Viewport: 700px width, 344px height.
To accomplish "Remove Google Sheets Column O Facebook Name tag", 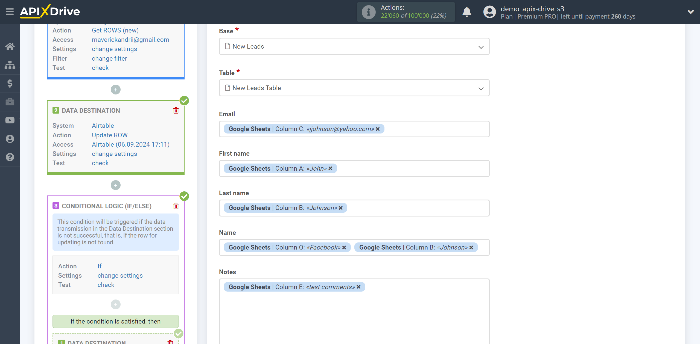I will click(x=345, y=247).
